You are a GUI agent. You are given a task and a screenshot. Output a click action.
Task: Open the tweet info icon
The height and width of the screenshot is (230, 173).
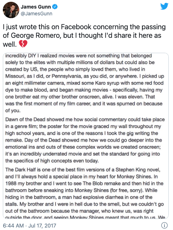pos(164,225)
